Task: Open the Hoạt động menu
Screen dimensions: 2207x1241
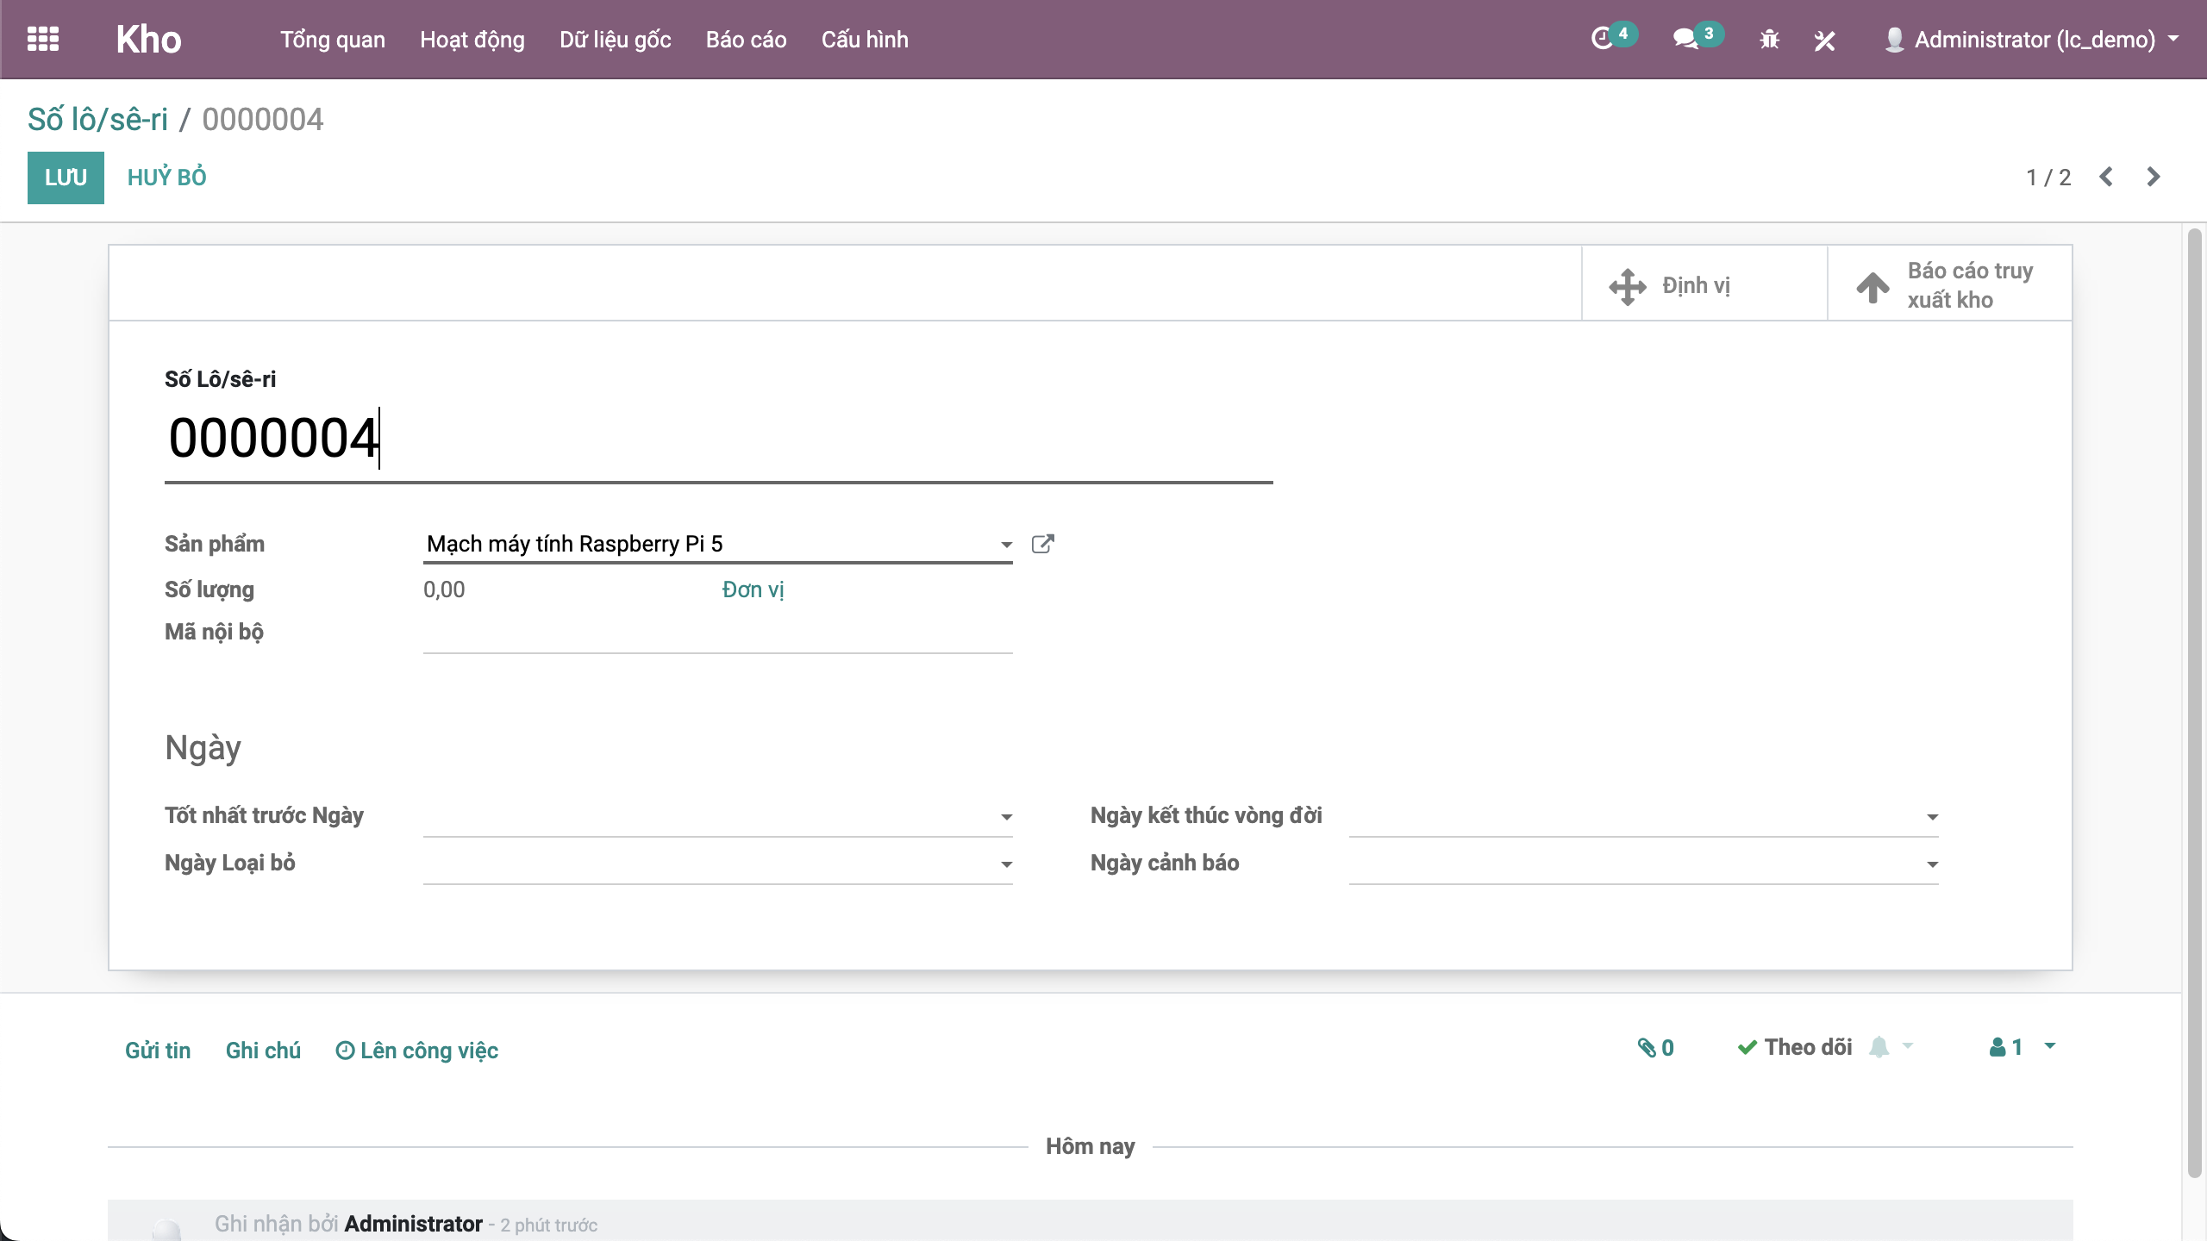Action: (472, 40)
